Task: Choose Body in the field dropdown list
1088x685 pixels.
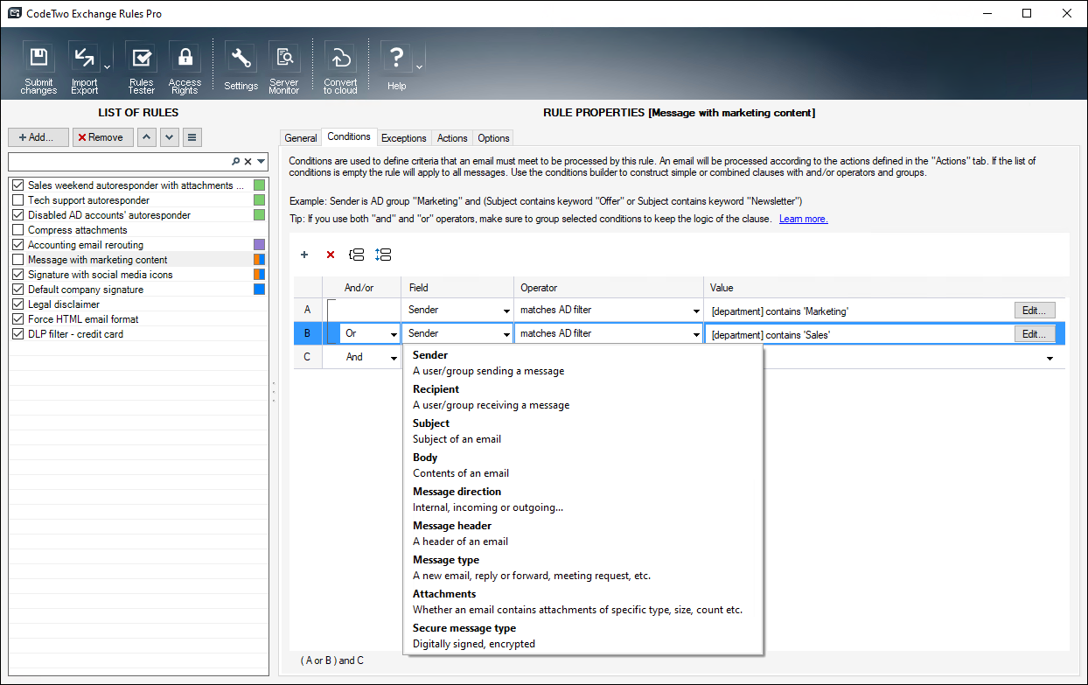Action: tap(584, 465)
